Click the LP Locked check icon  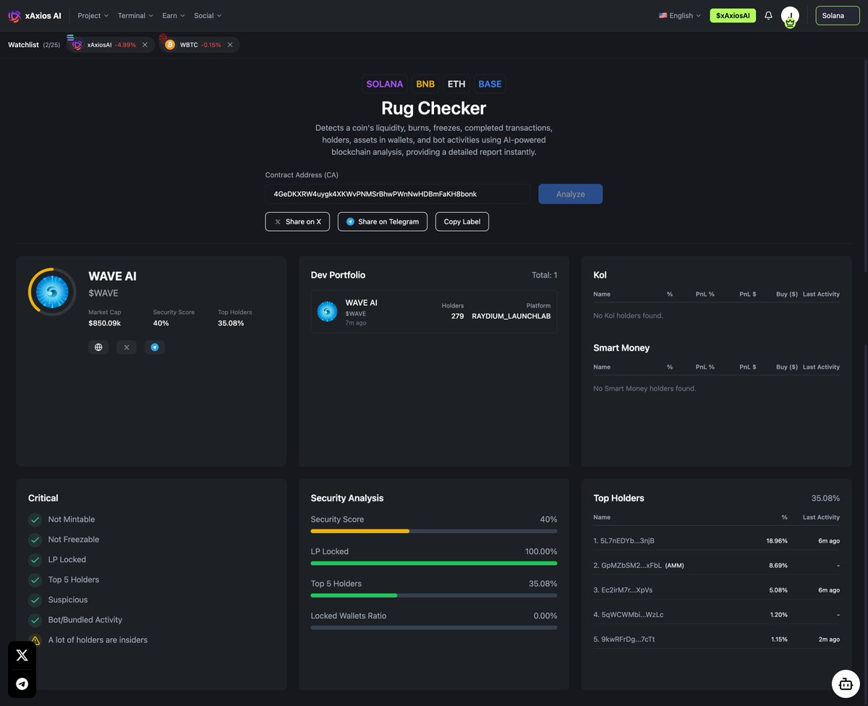coord(35,560)
